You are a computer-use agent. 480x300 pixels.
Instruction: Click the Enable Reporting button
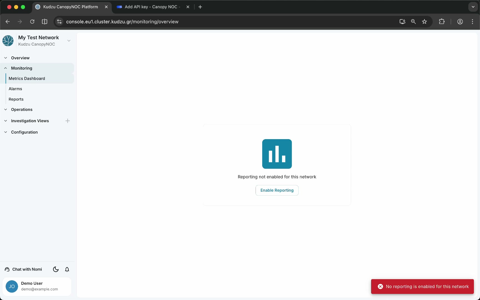coord(277,190)
